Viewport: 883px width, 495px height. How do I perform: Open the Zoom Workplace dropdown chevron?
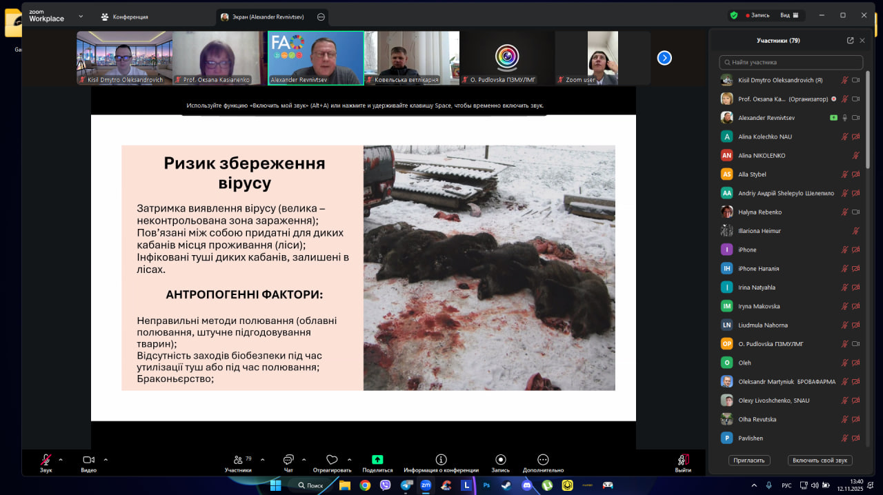pyautogui.click(x=81, y=16)
